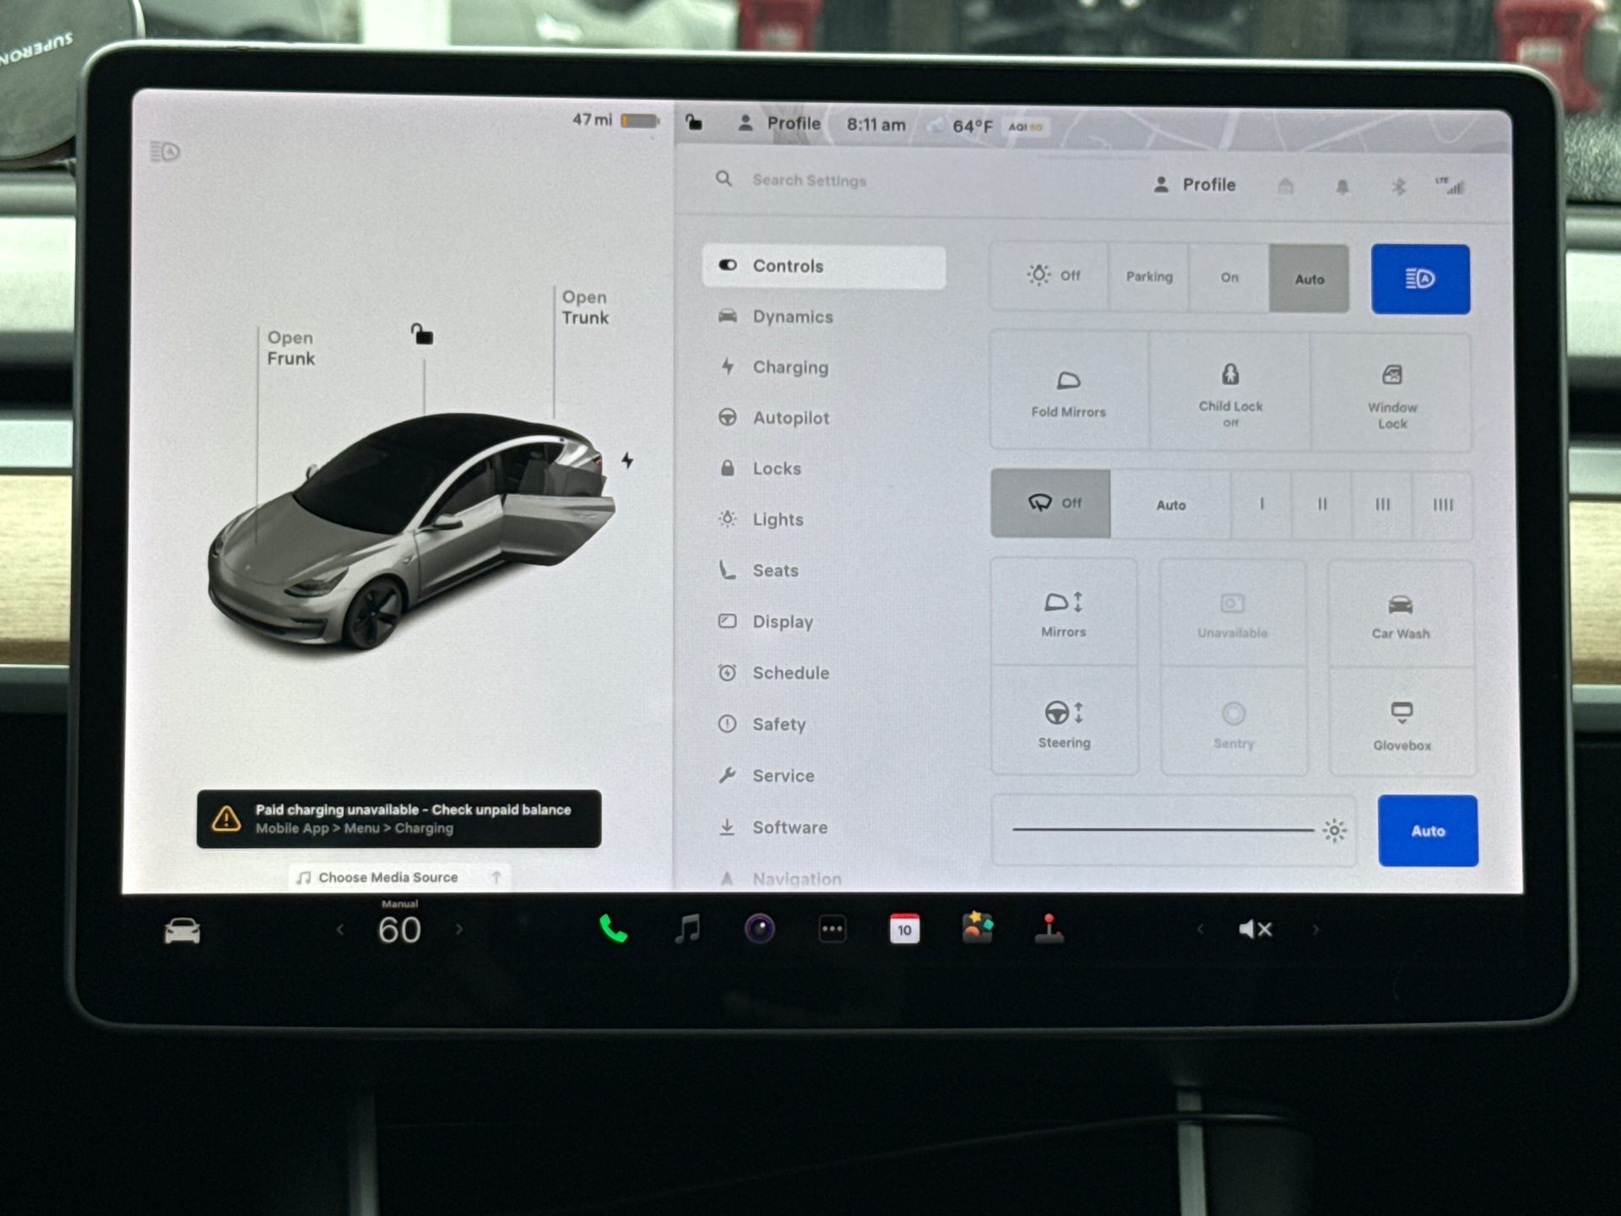Image resolution: width=1621 pixels, height=1216 pixels.
Task: Open Bluetooth settings from the status icons
Action: [x=1398, y=185]
